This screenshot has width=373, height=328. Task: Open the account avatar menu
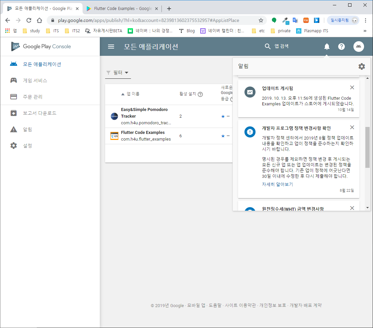pyautogui.click(x=358, y=47)
